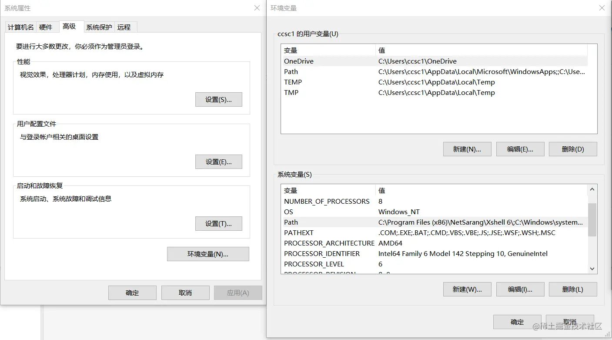Click scroll-up arrow of system variables list
612x340 pixels.
(592, 189)
